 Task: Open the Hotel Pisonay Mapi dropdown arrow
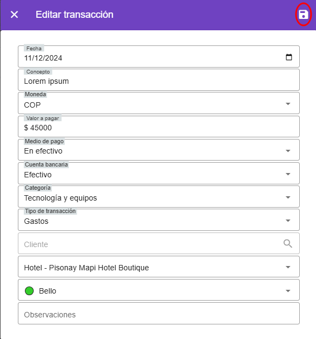click(x=288, y=267)
